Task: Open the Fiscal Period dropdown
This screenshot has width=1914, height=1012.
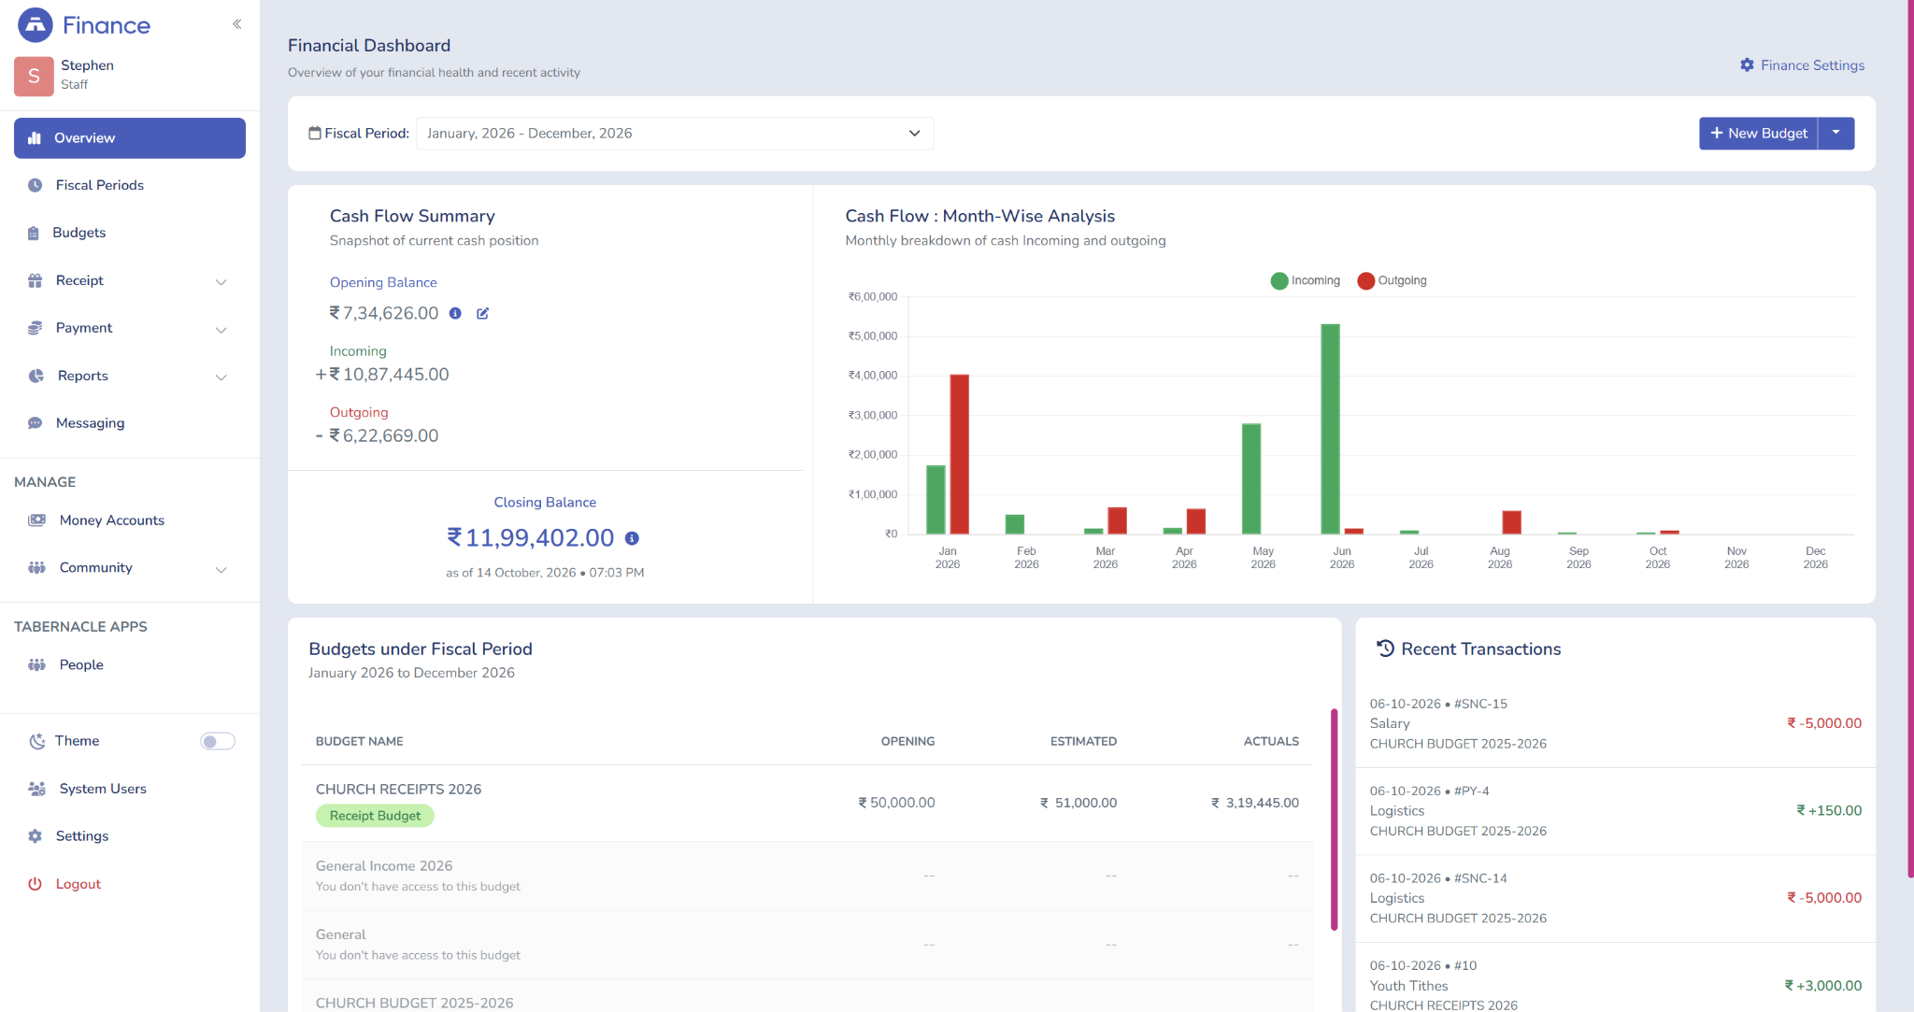Action: click(x=674, y=134)
